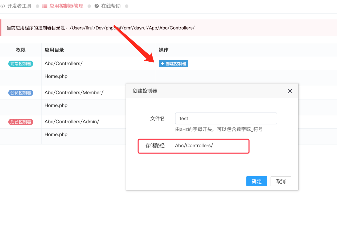Confirm with the 确定 button
Image resolution: width=337 pixels, height=230 pixels.
tap(257, 181)
